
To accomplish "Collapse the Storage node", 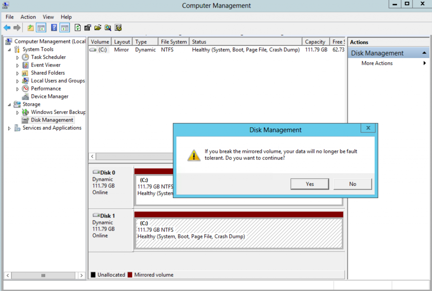I will point(9,105).
